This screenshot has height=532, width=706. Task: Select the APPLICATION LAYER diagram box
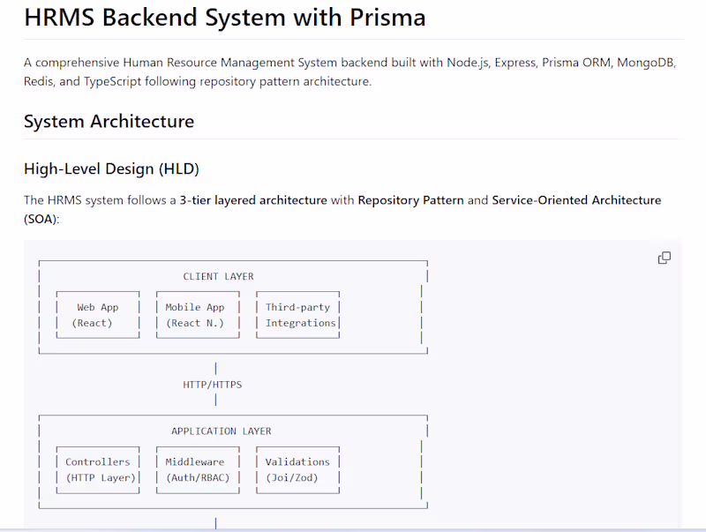221,431
